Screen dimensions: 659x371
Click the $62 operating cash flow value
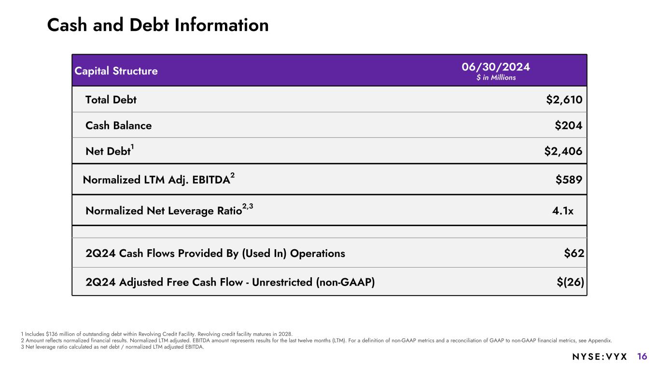[x=574, y=254]
